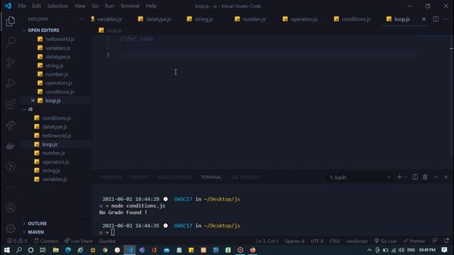Open the new terminal launch profile dropdown
The height and width of the screenshot is (255, 454).
click(406, 177)
